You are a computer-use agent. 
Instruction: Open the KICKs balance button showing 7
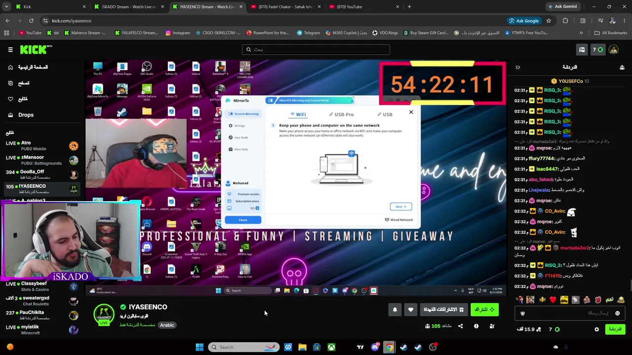click(x=597, y=49)
